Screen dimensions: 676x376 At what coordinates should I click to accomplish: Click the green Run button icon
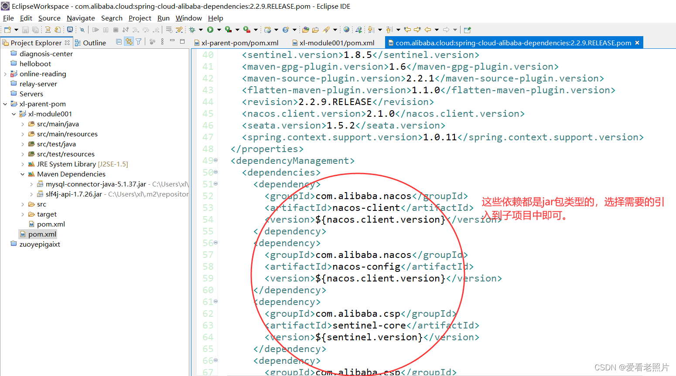coord(210,30)
